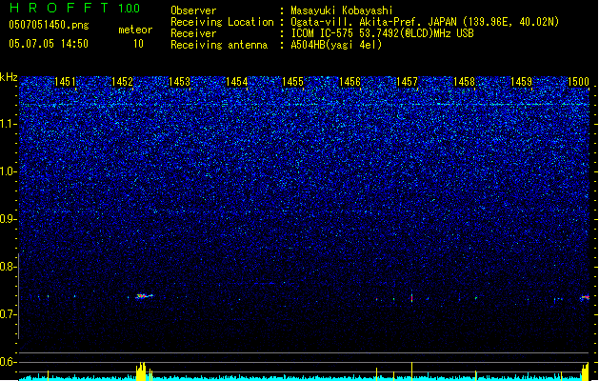Click the 0.6 kHz axis label

coord(9,362)
